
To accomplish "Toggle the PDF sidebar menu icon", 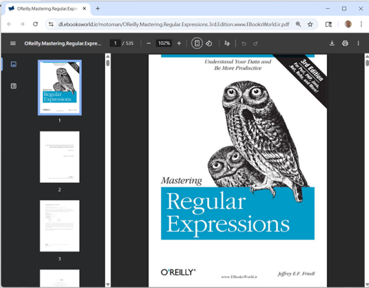I will click(13, 43).
